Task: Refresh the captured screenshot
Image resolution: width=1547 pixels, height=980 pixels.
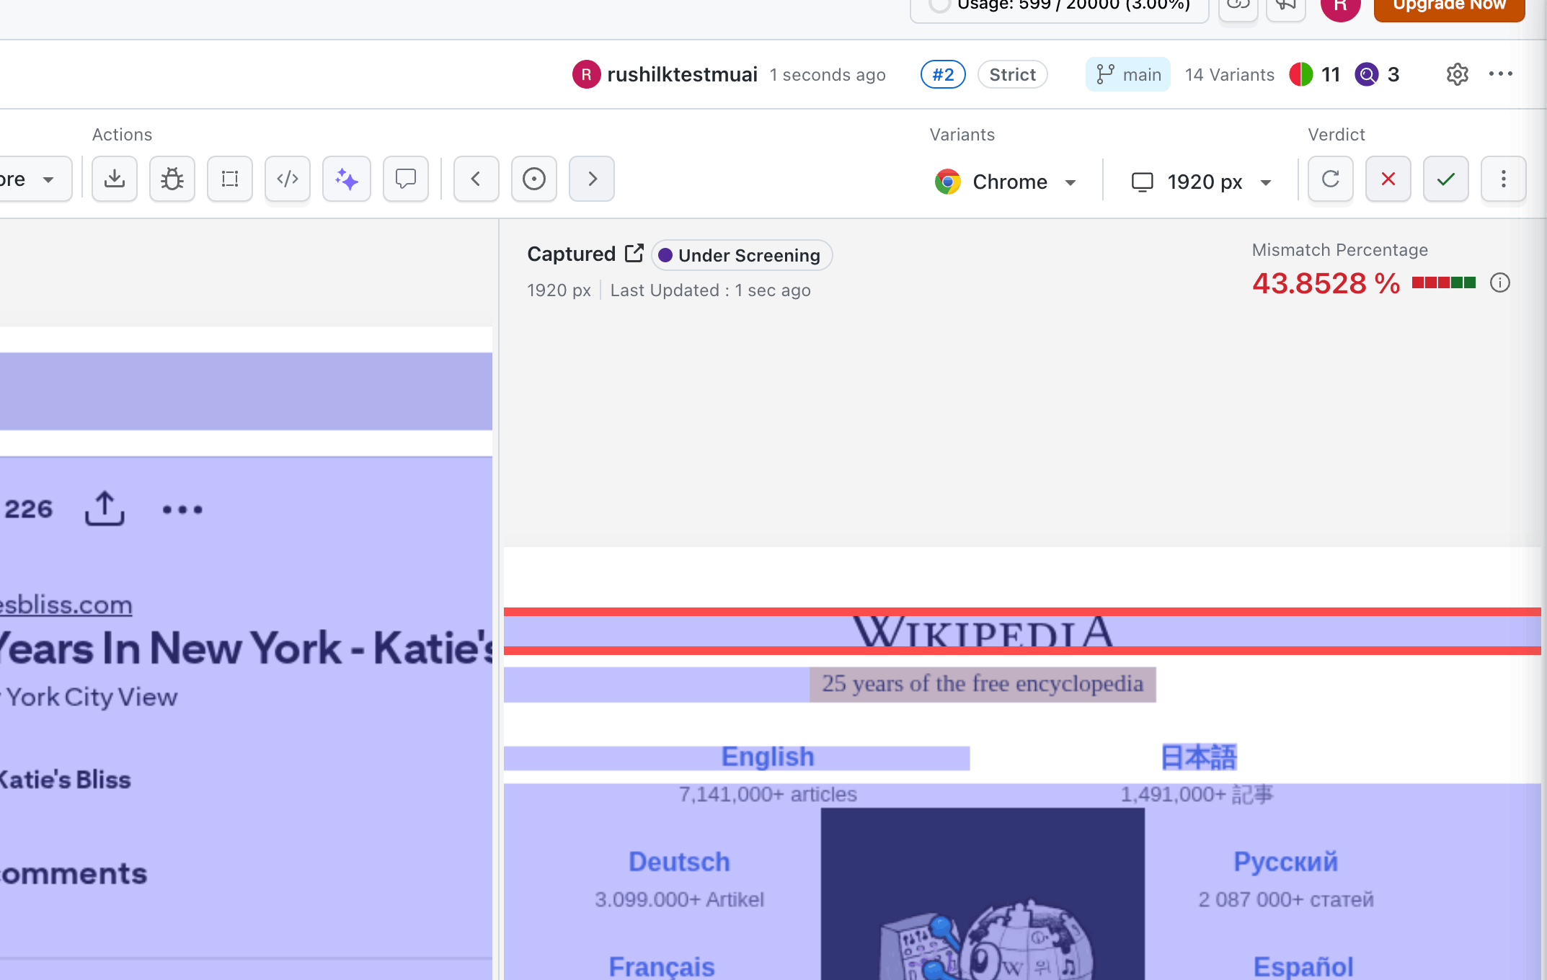Action: click(x=1330, y=179)
